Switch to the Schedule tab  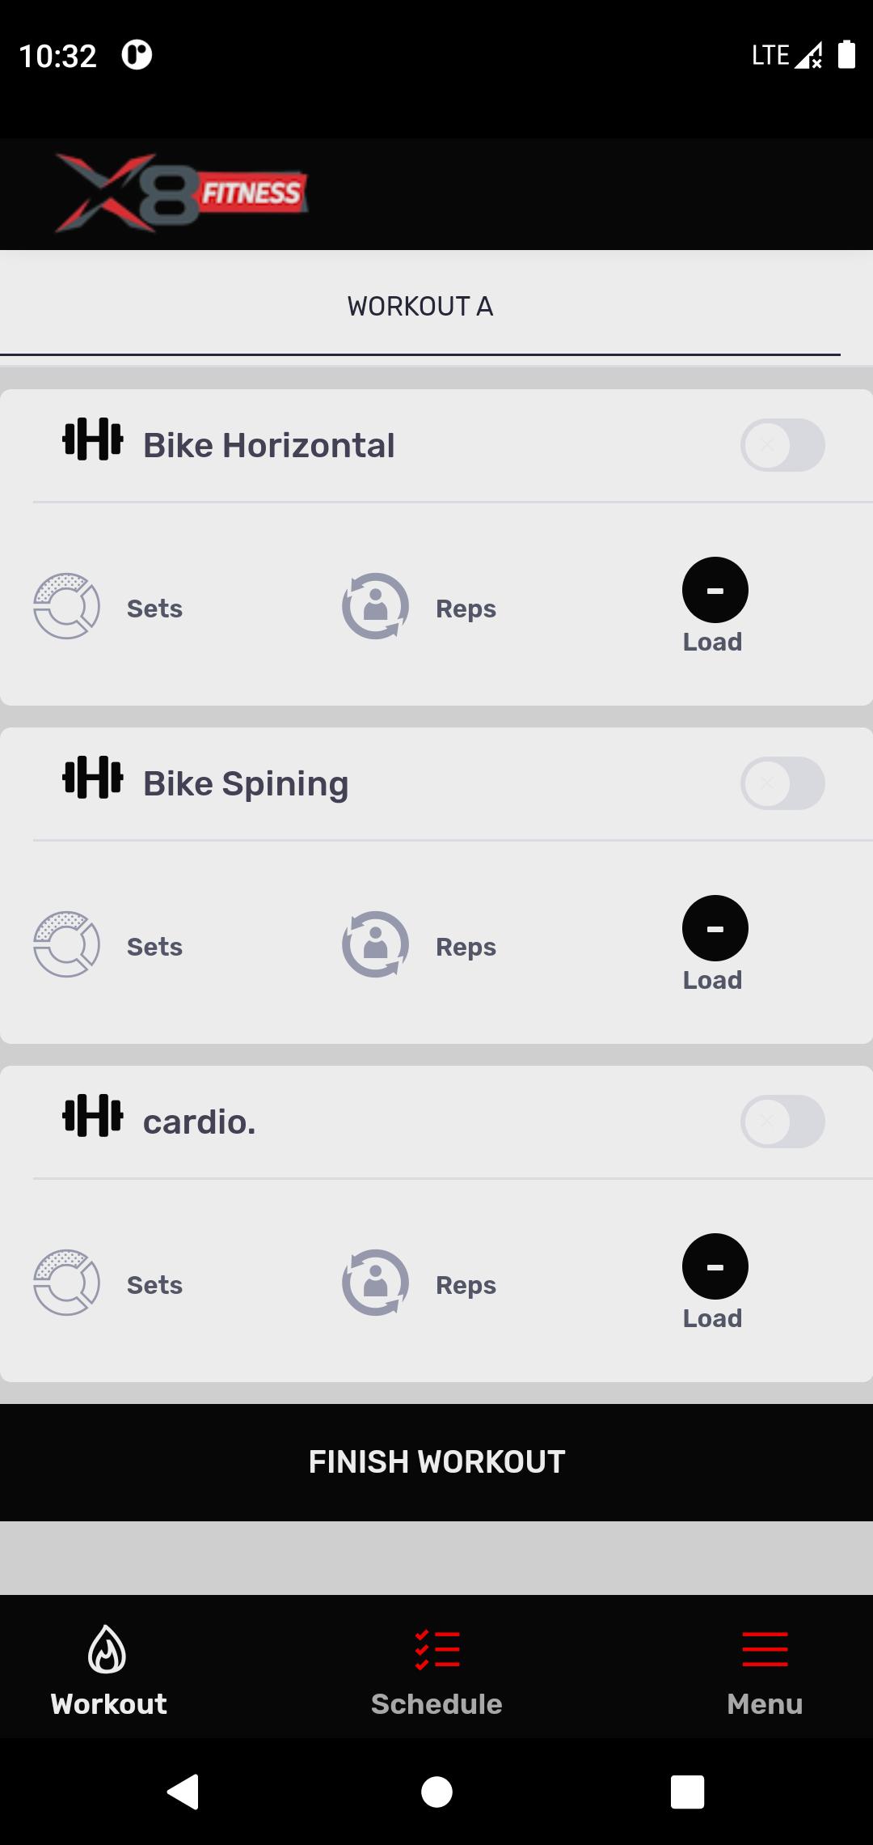(x=436, y=1669)
